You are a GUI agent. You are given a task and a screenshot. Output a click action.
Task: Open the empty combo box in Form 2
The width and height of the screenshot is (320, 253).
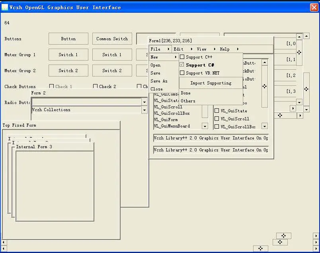144,102
